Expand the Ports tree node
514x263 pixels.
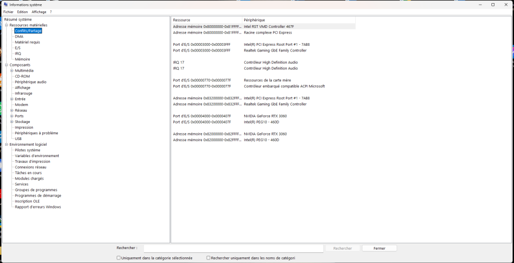[12, 116]
